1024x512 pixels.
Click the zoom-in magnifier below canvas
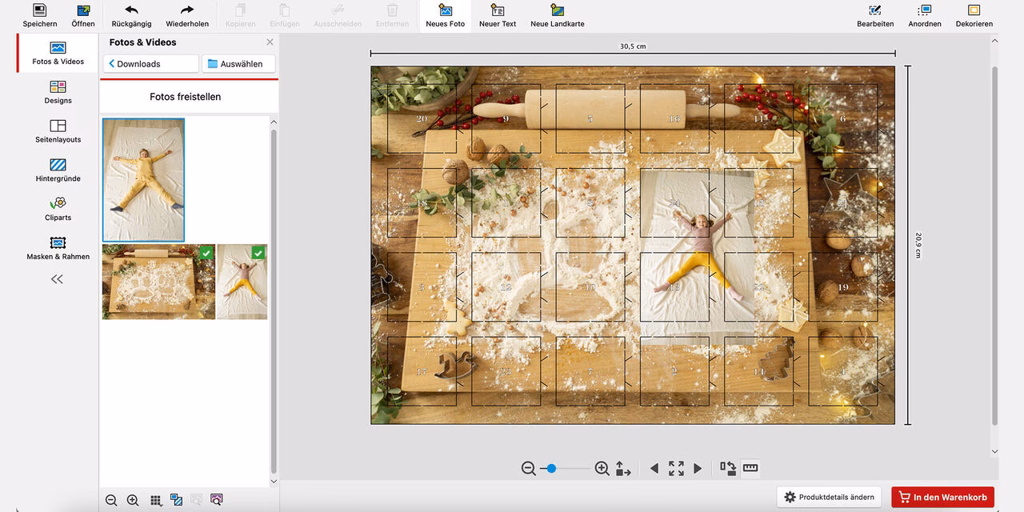(602, 469)
